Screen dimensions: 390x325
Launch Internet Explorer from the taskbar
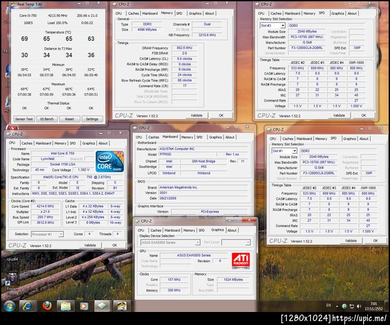[27, 306]
